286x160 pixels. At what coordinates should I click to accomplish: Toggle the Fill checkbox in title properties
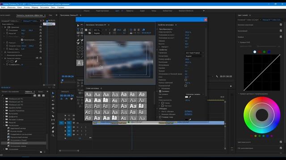click(160, 91)
